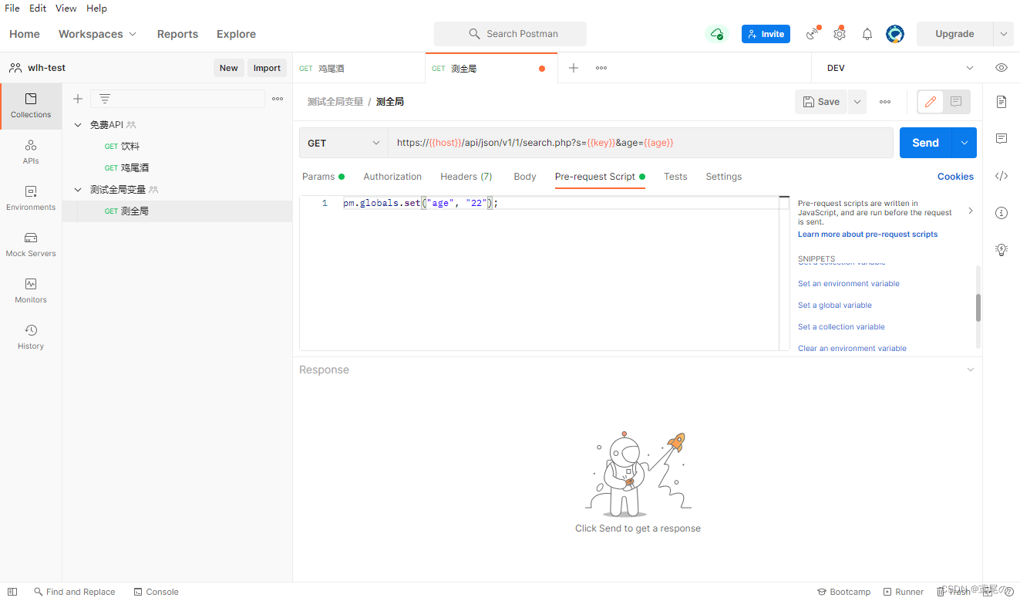
Task: Collapse the Response pane chevron
Action: click(971, 370)
